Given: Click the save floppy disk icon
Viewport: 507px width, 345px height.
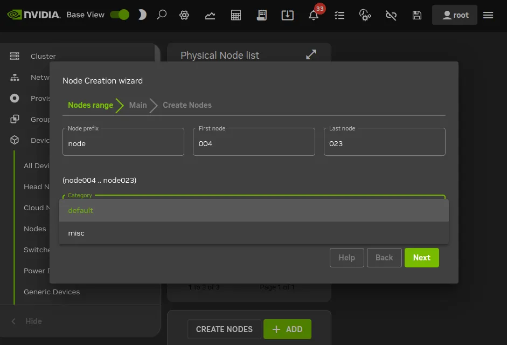Looking at the screenshot, I should [417, 15].
